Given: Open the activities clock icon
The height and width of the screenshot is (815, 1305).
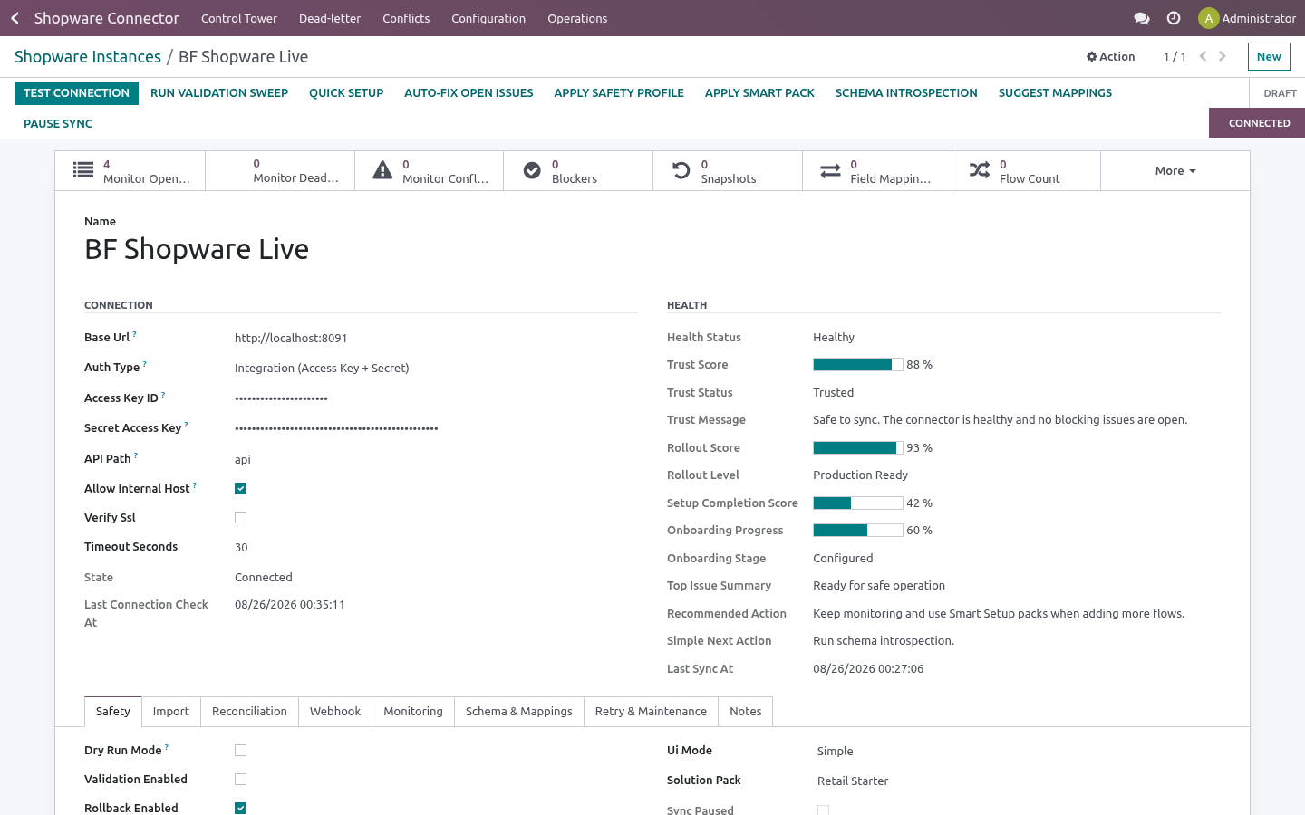Looking at the screenshot, I should pos(1174,18).
